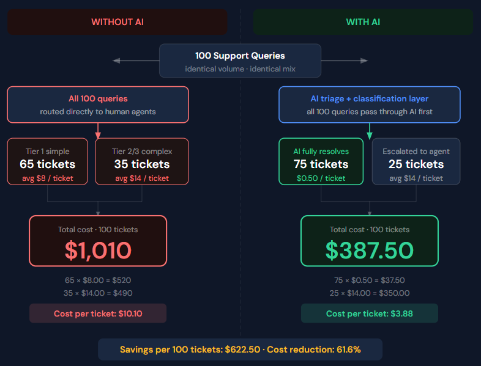Click the 65 × $8.00 = $520 calculation text

[x=98, y=280]
